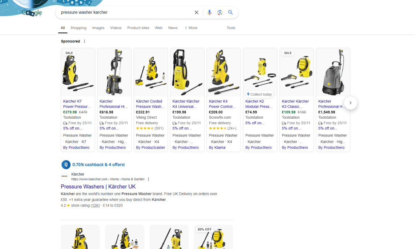Open options menu beside Sponsored label
This screenshot has height=249, width=415.
point(84,41)
